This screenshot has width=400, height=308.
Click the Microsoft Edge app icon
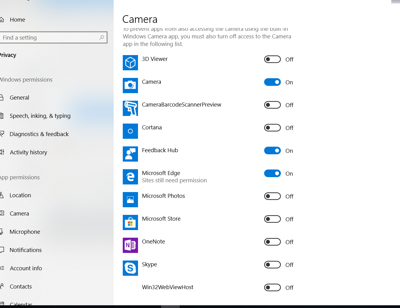(130, 177)
